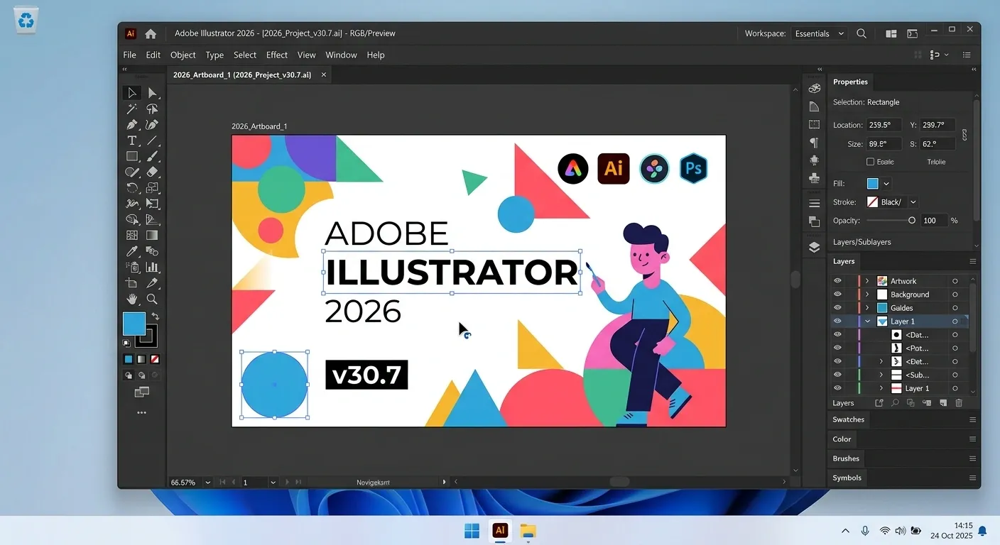The image size is (1000, 545).
Task: Click the trash icon in Layers panel
Action: [x=959, y=403]
